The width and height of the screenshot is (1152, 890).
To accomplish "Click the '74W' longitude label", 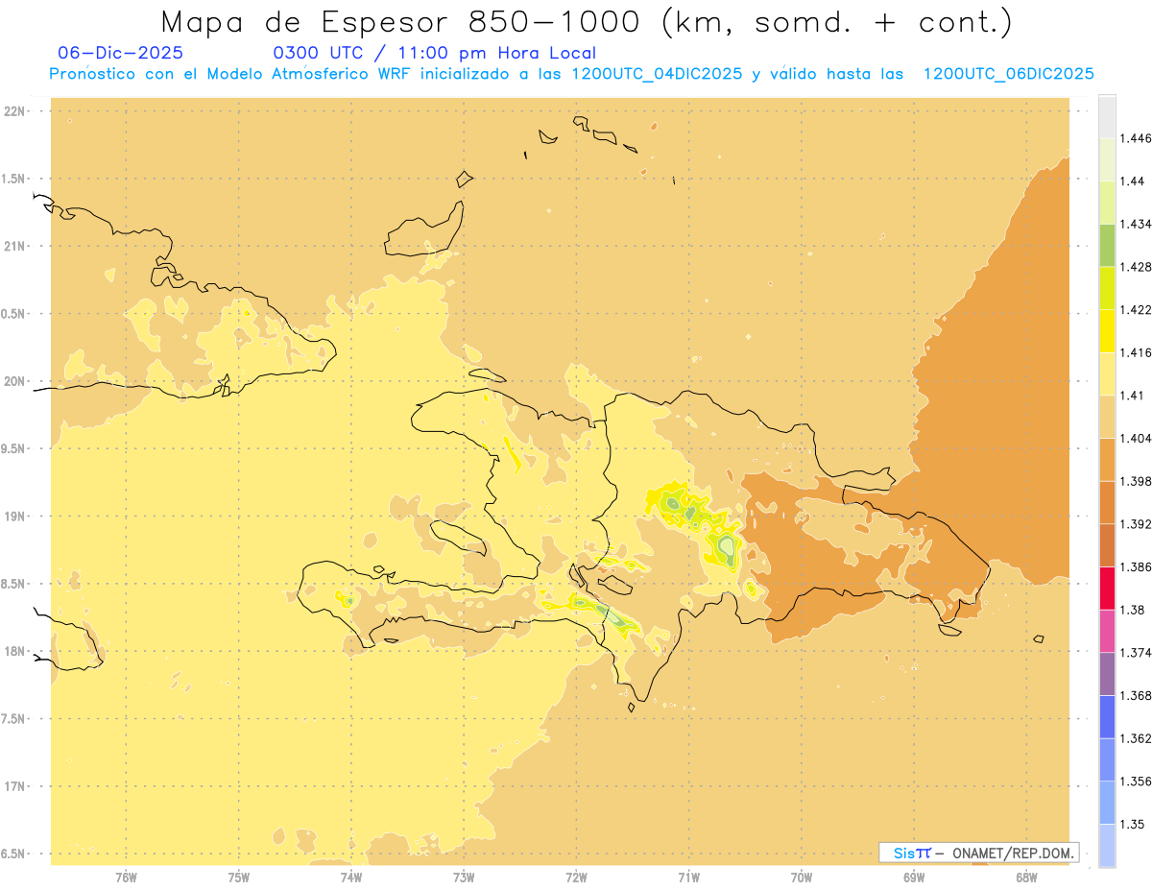I will 351,877.
